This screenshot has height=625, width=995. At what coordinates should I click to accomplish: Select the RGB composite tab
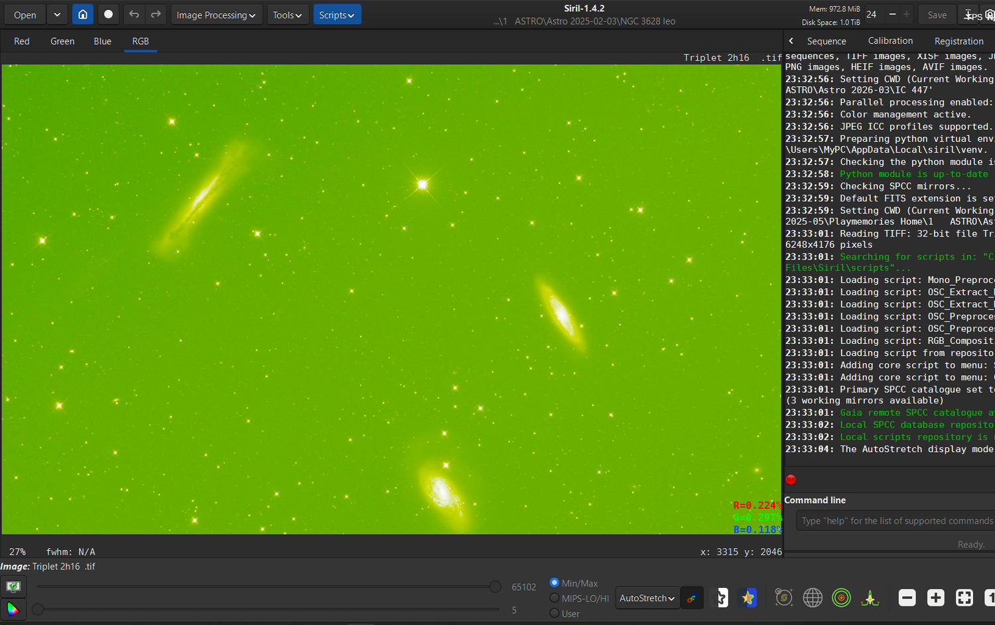[x=141, y=41]
